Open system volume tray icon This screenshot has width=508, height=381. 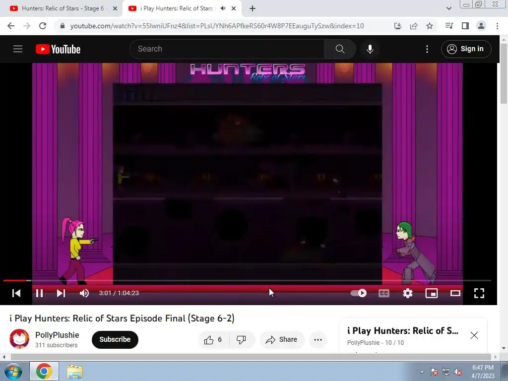[x=458, y=372]
